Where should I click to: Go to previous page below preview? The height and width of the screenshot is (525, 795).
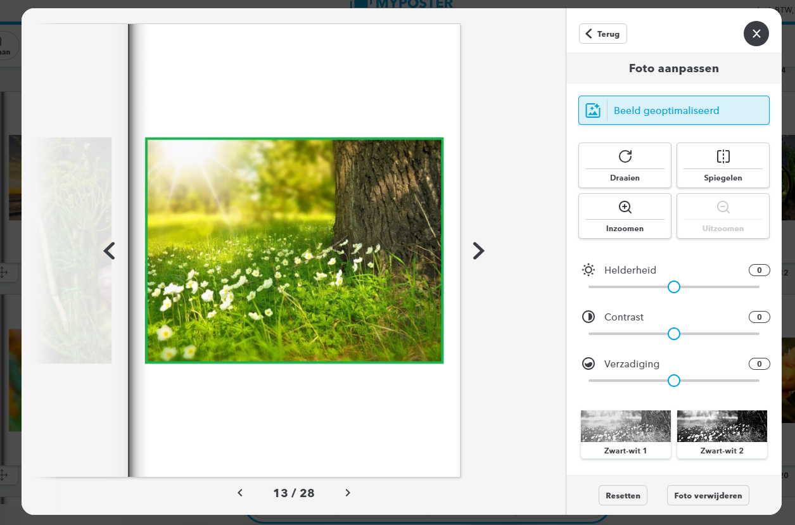point(240,493)
